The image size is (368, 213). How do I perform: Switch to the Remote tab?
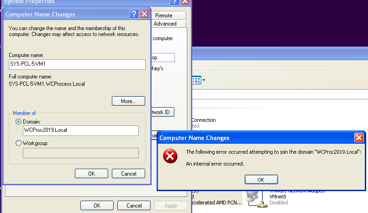(164, 15)
